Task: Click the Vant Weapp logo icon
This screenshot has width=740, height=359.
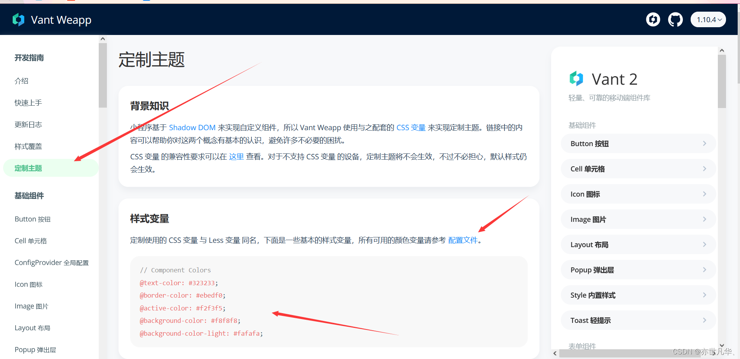Action: click(19, 19)
